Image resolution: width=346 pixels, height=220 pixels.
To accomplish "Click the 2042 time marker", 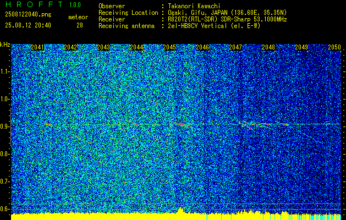I will [x=70, y=47].
